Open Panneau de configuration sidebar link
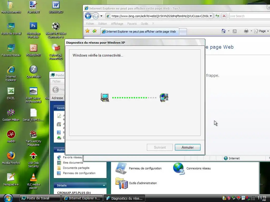Viewport: 270px width, 202px height. (79, 173)
